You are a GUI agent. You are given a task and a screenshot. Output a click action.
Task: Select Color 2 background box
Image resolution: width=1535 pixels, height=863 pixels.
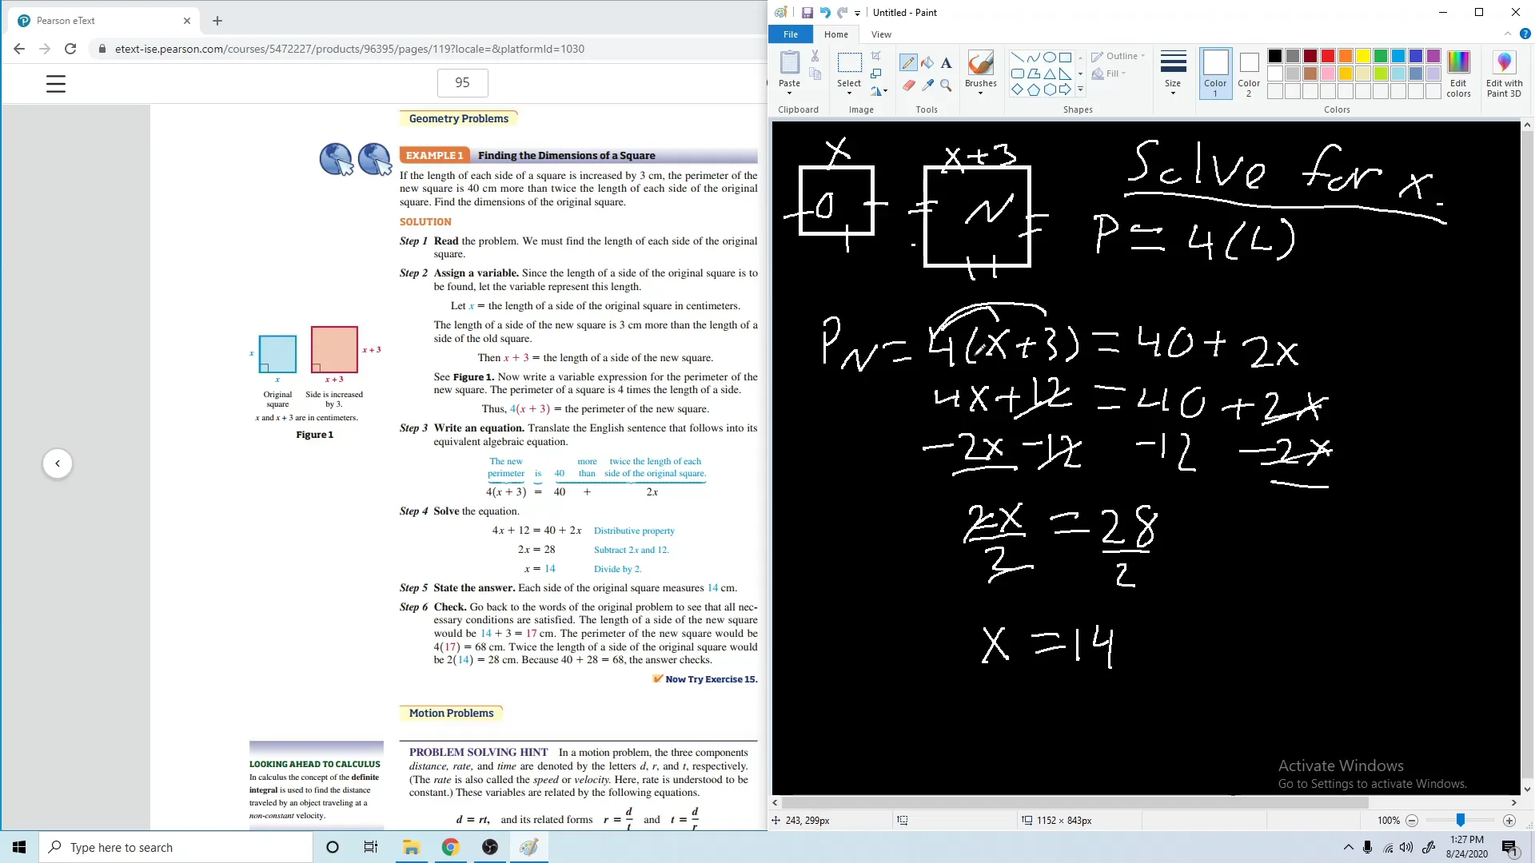click(x=1249, y=74)
